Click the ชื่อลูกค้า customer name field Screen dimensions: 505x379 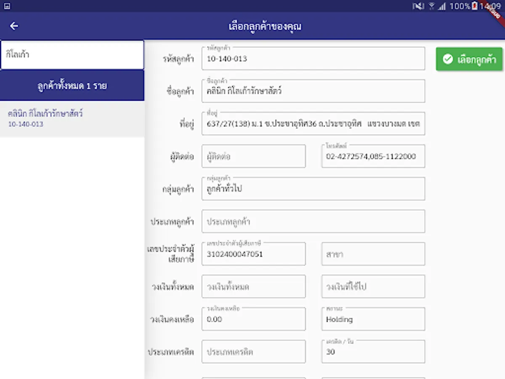[313, 91]
